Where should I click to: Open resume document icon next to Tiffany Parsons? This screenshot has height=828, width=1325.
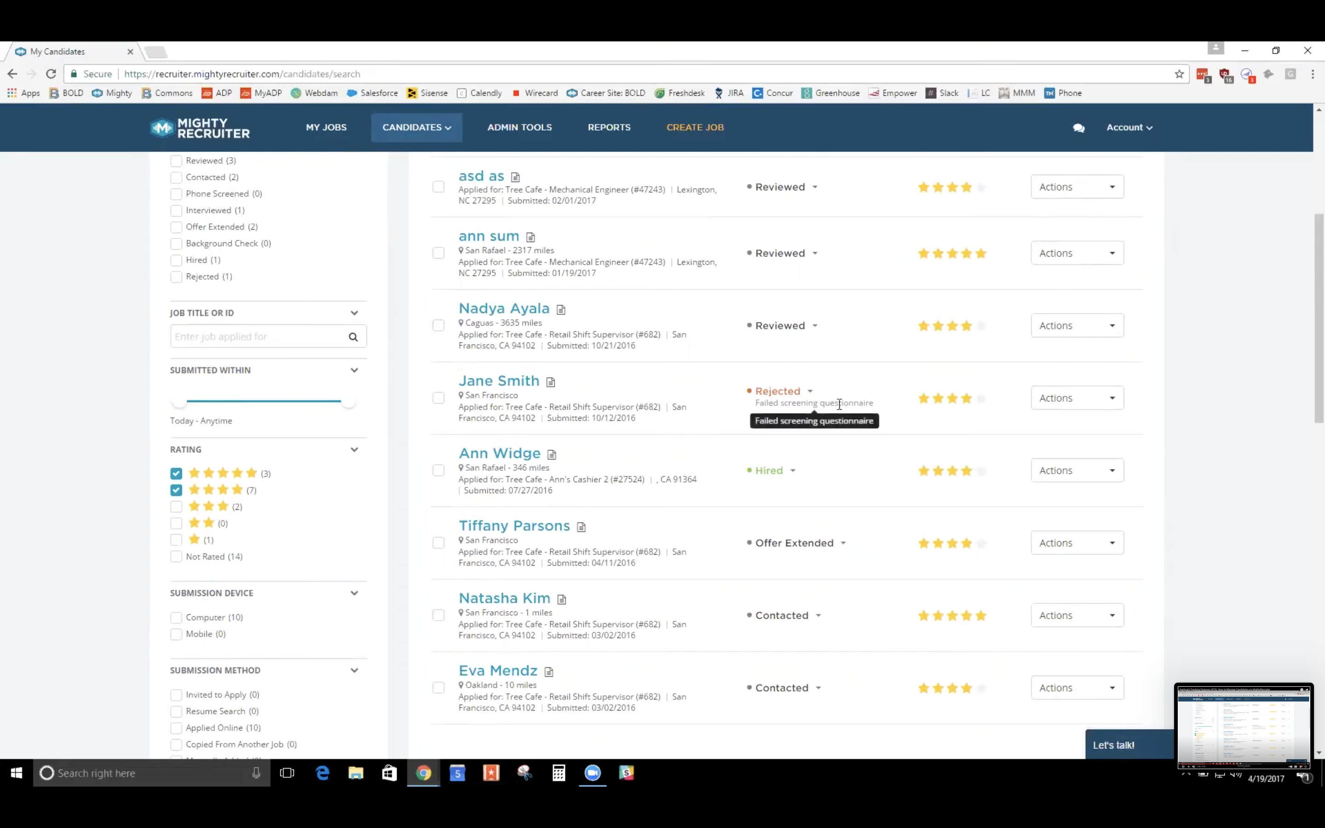[582, 527]
